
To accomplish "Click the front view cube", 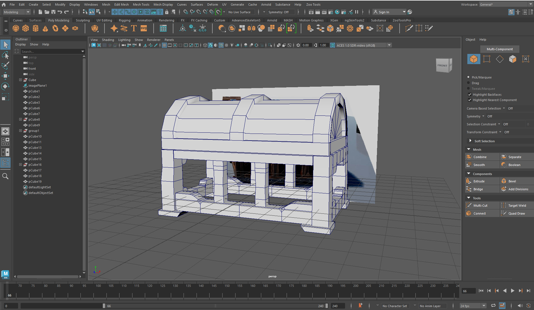I will 443,66.
